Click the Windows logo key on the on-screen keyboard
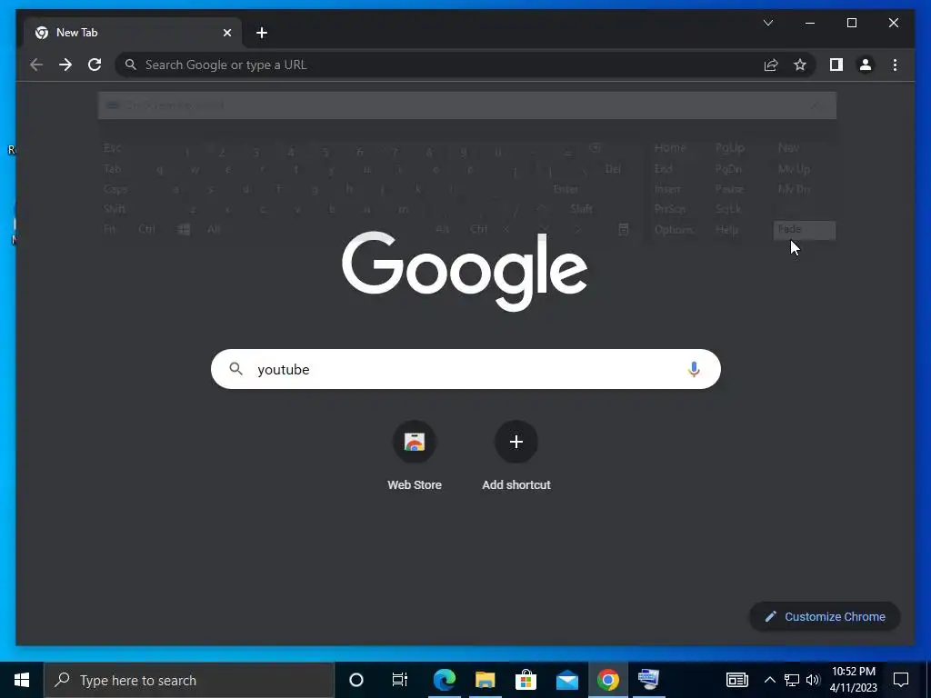The width and height of the screenshot is (931, 698). (x=184, y=229)
